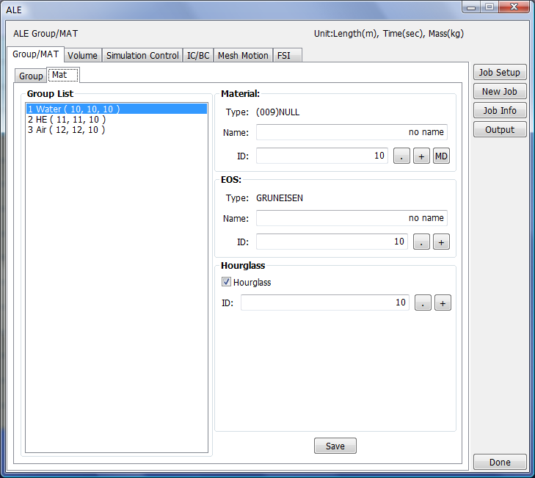Screen dimensions: 535x478
Task: Select '1 Water ( 10, 10, 10 )' in Group List
Action: coord(117,109)
